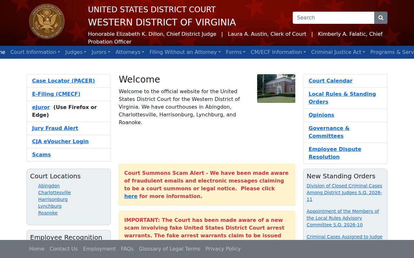Expand Filing Without an Attorney menu
Image resolution: width=414 pixels, height=258 pixels.
point(185,52)
